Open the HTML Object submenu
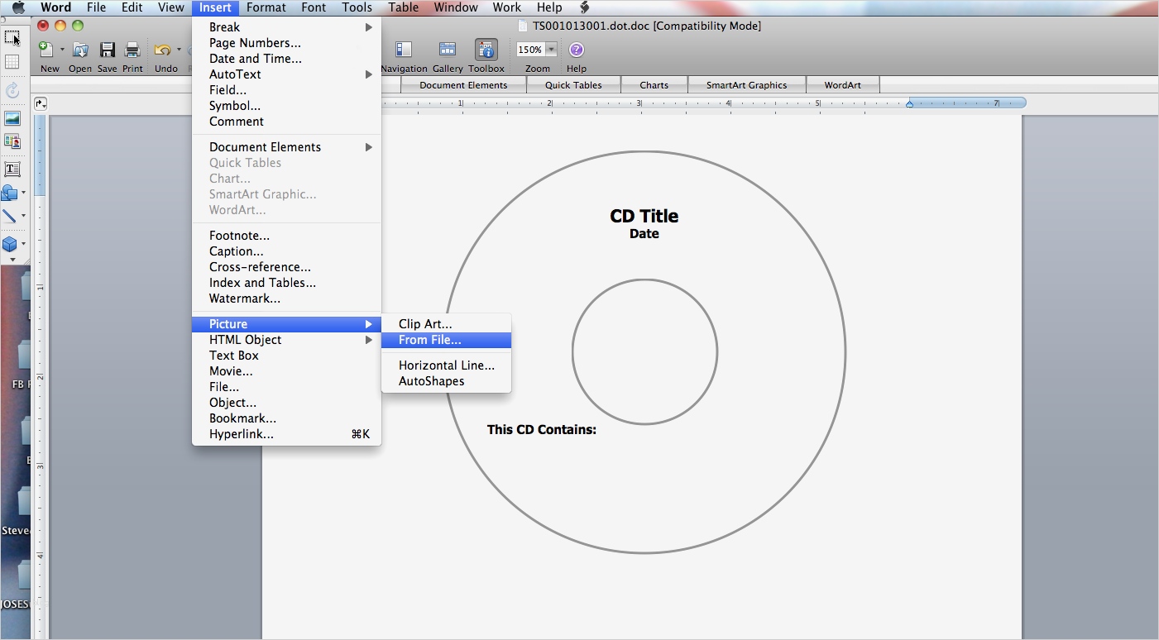Viewport: 1159px width, 640px height. pos(286,340)
